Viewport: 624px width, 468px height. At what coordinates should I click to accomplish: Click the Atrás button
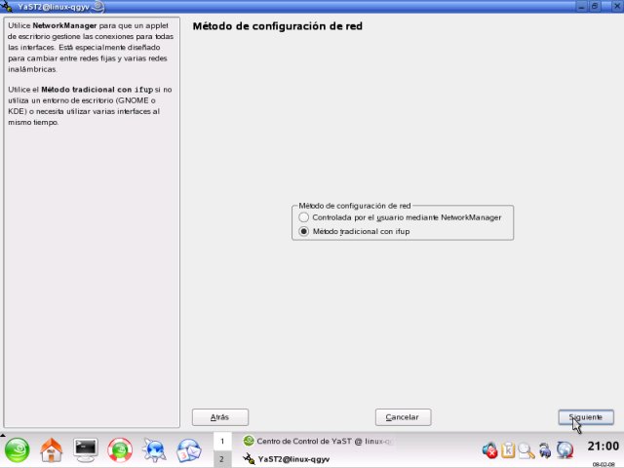coord(220,417)
